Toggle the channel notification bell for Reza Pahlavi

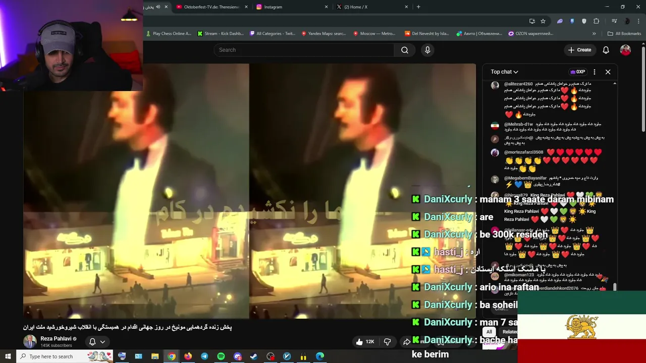[x=92, y=342]
